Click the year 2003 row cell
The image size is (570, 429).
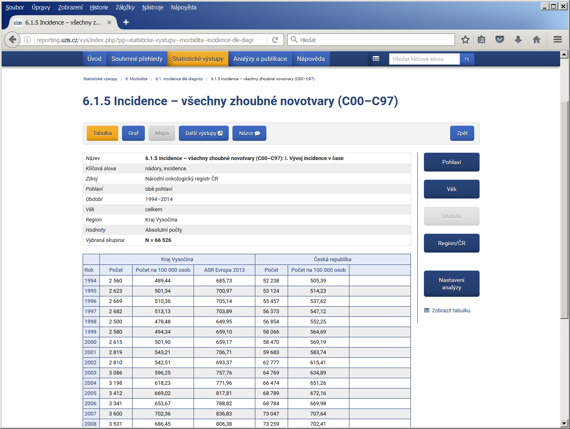click(x=91, y=373)
